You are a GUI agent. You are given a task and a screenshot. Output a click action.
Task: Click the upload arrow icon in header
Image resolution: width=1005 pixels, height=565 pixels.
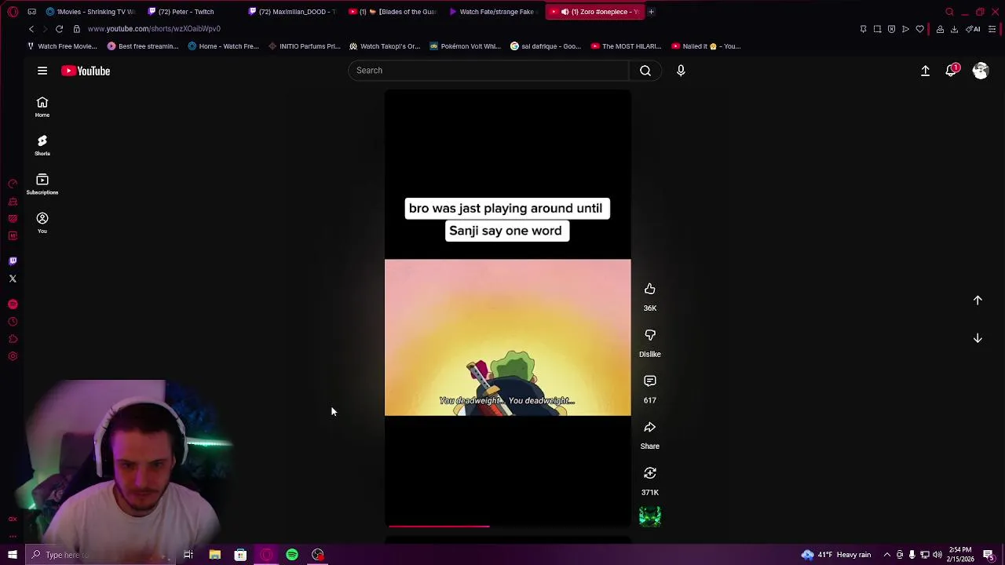point(925,71)
